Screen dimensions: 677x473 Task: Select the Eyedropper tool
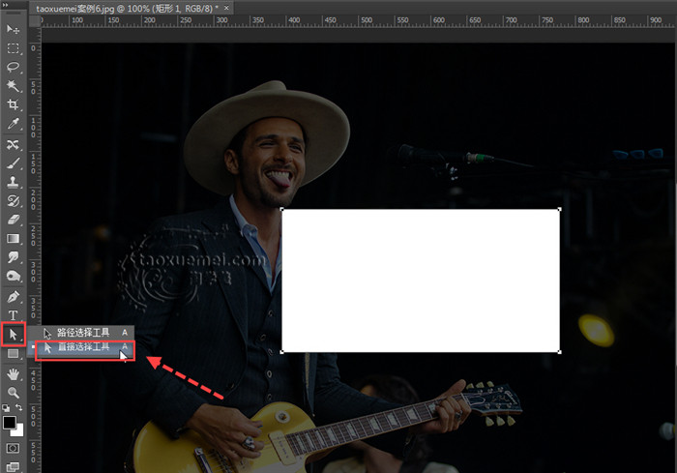14,124
